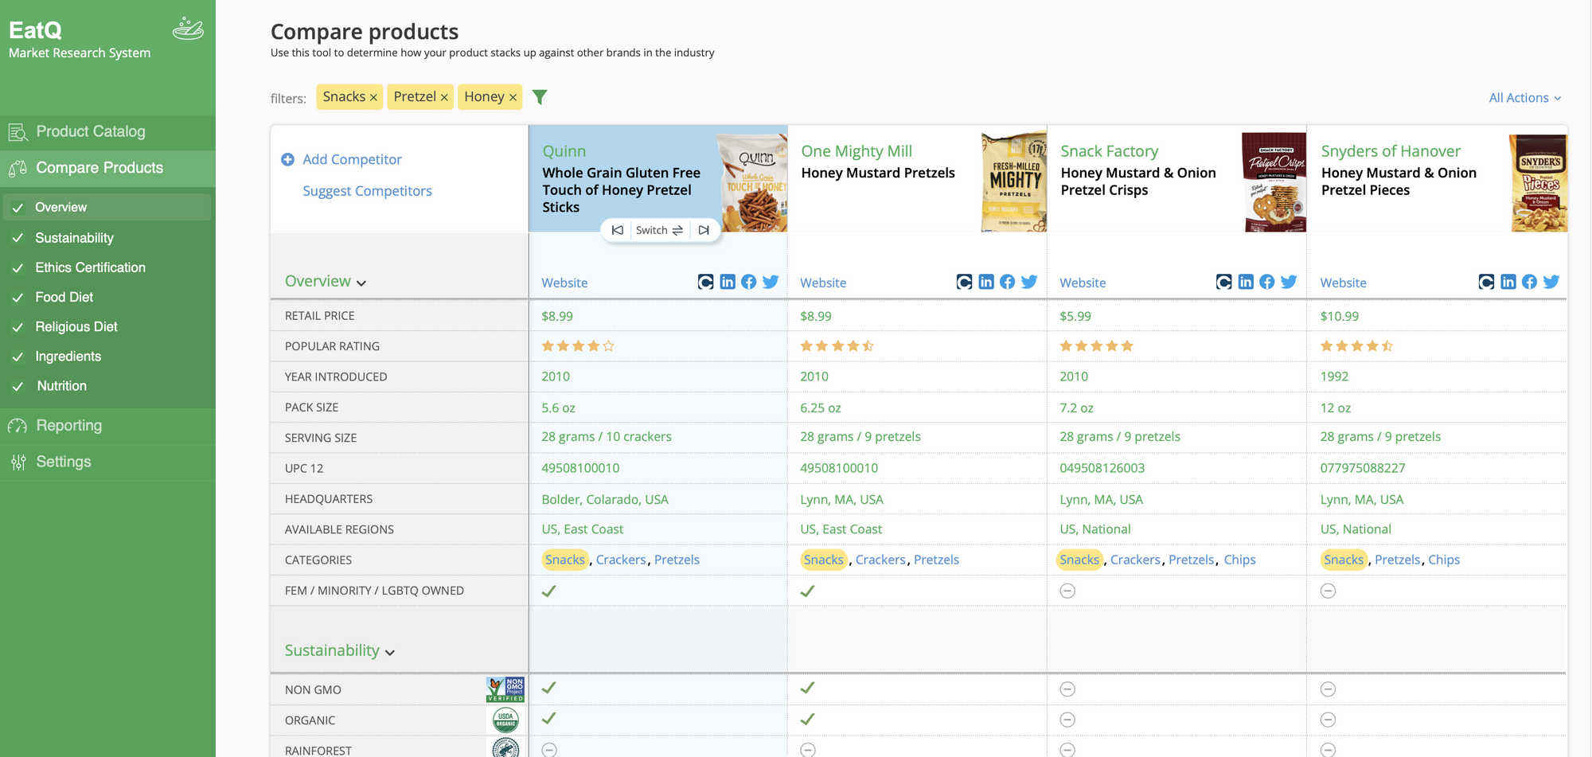Click the previous arrow beside Switch
Screen dimensions: 1592x757
[x=617, y=230]
